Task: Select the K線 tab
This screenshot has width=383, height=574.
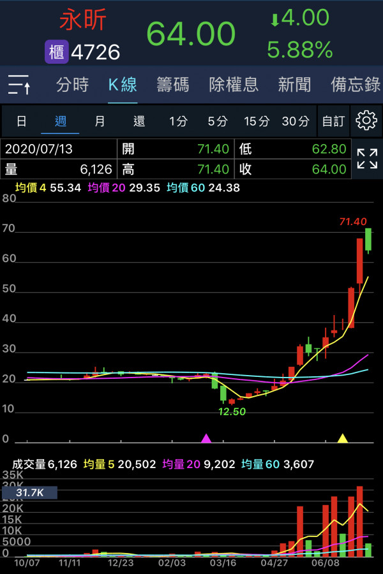Action: [x=122, y=85]
